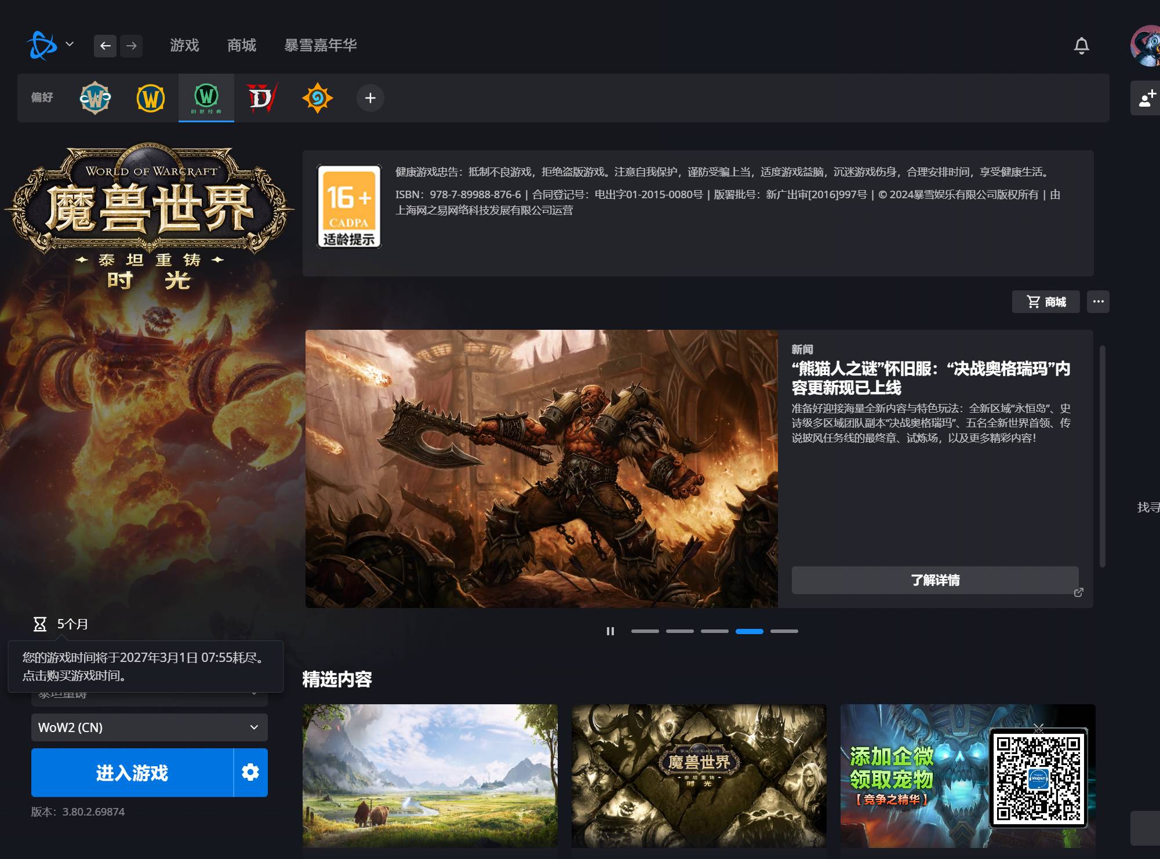Click the 魔兽世界 泰坦重铸时光 logo

click(150, 217)
